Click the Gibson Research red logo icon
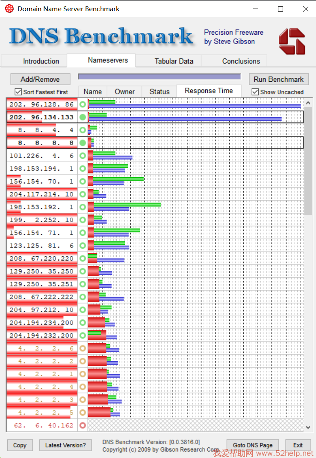The width and height of the screenshot is (316, 458). 292,42
